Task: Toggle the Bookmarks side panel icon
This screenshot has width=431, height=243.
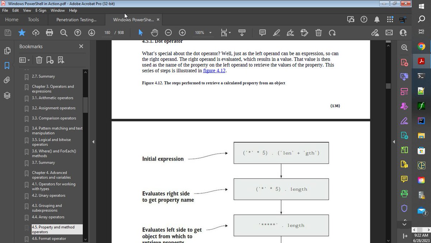Action: [x=7, y=65]
